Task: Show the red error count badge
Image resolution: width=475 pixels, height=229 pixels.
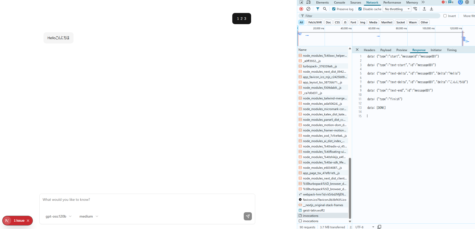Action: (444, 2)
